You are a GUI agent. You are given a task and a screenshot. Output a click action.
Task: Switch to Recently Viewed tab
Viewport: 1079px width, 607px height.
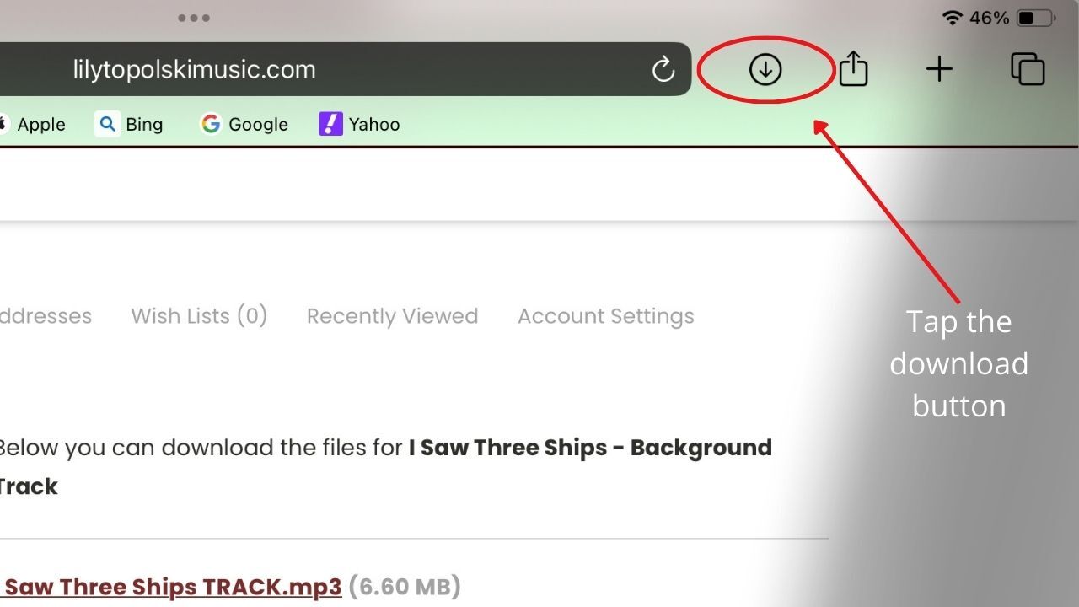pyautogui.click(x=392, y=316)
